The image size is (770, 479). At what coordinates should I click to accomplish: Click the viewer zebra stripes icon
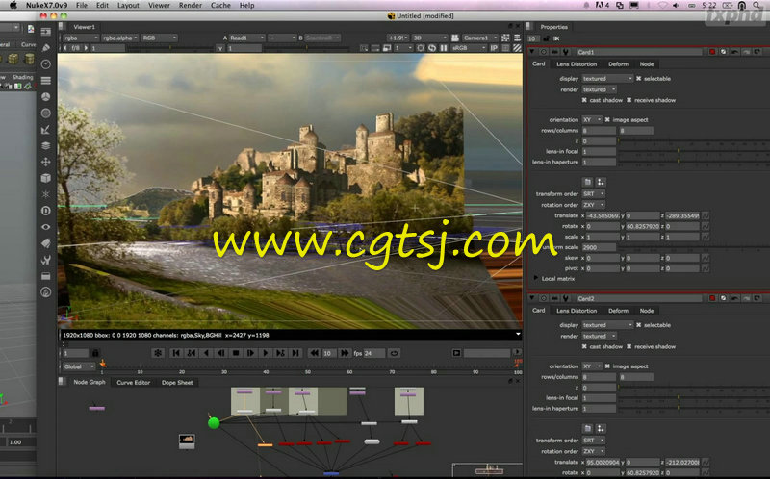tap(517, 48)
